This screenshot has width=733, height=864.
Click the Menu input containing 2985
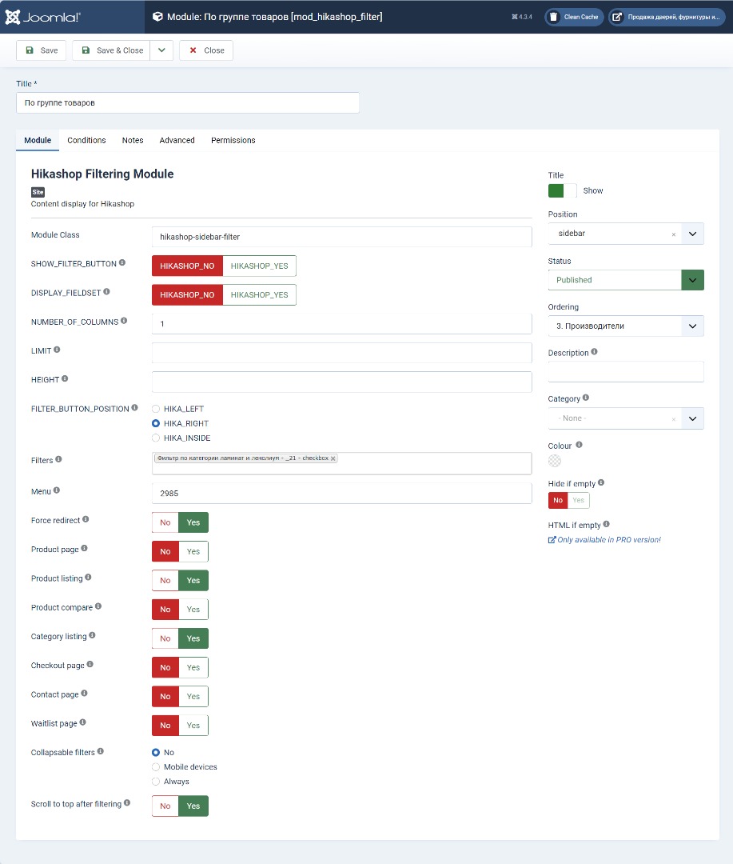pos(341,493)
